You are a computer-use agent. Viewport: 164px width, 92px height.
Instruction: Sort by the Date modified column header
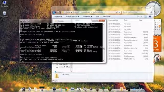tap(113, 20)
